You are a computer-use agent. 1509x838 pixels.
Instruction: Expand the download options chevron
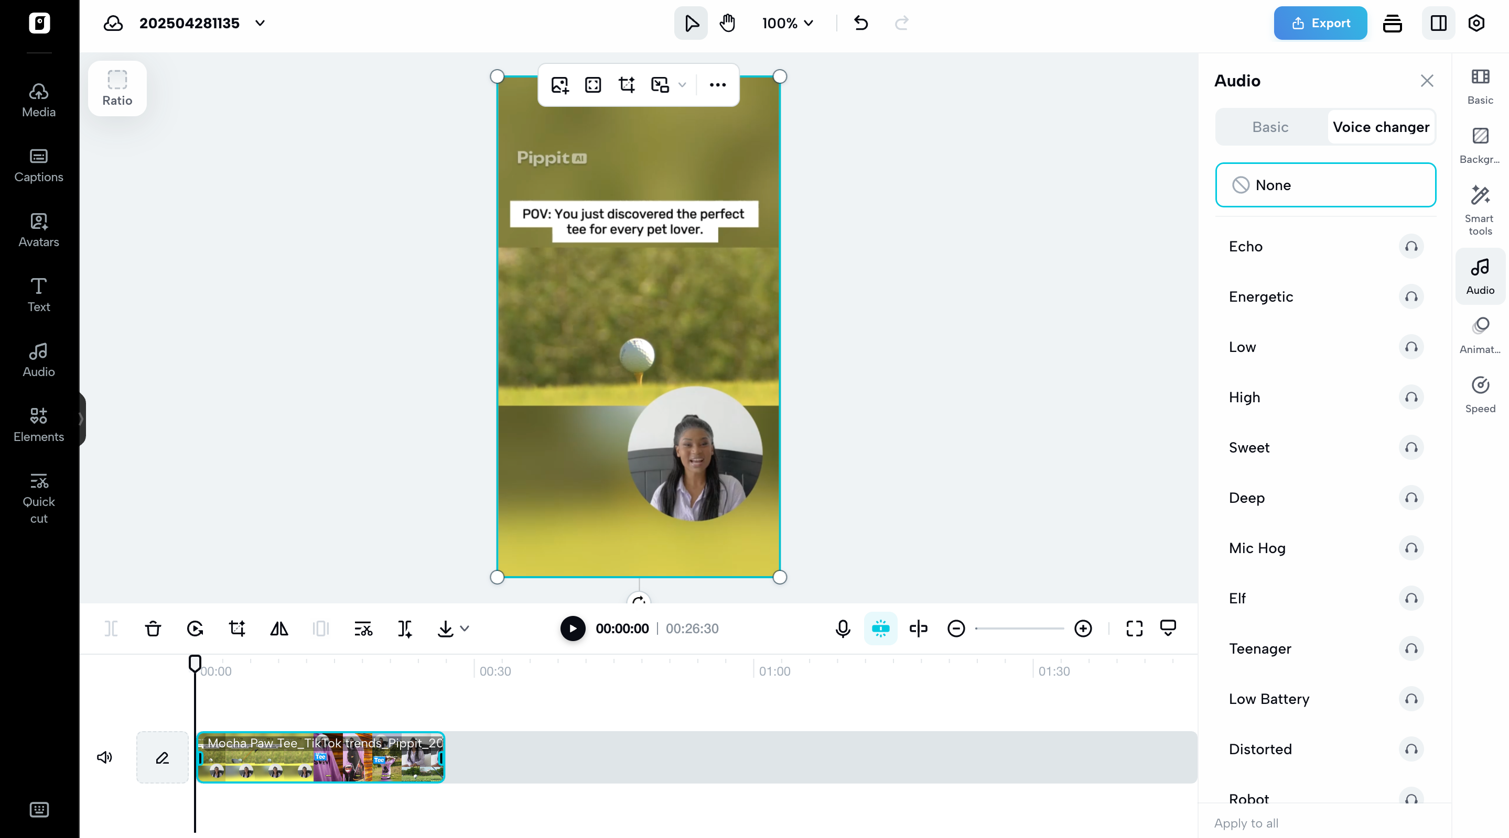[x=465, y=629]
